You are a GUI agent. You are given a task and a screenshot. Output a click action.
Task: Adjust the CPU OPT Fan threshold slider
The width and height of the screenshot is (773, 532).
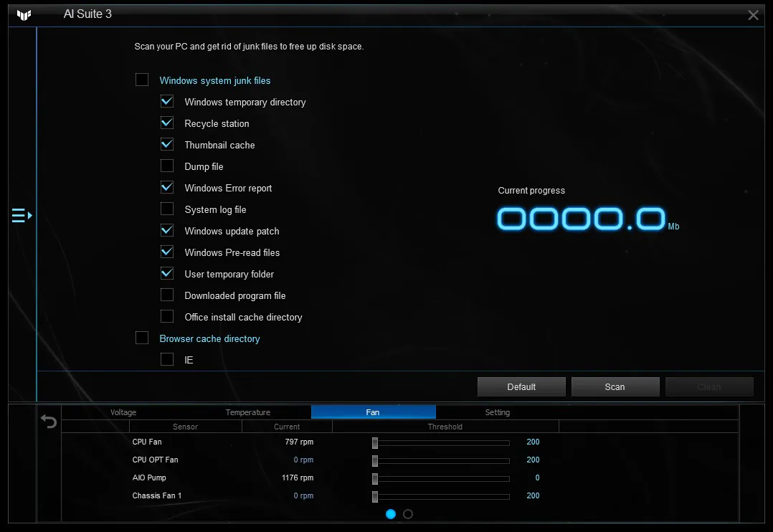click(x=375, y=460)
